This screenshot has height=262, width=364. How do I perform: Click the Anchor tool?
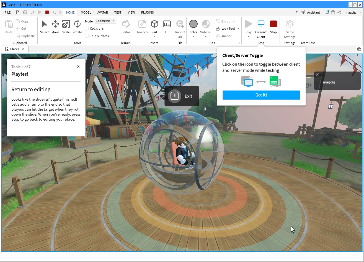(x=224, y=36)
